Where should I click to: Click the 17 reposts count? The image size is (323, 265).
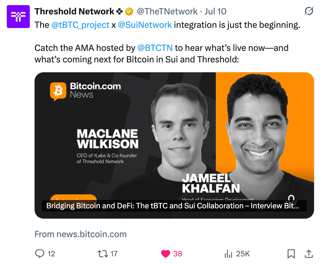coord(114,254)
